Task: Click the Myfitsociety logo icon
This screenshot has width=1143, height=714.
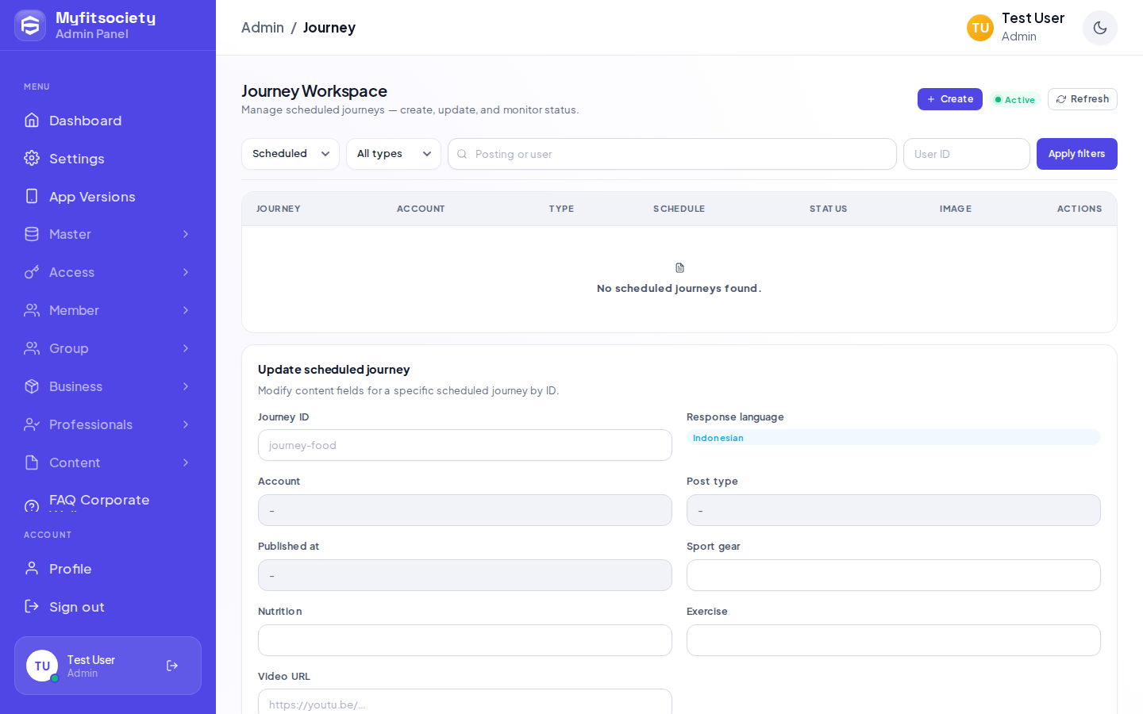Action: 30,25
